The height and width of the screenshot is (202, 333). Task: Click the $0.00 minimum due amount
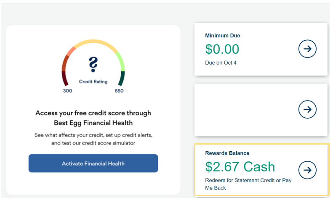pyautogui.click(x=222, y=49)
